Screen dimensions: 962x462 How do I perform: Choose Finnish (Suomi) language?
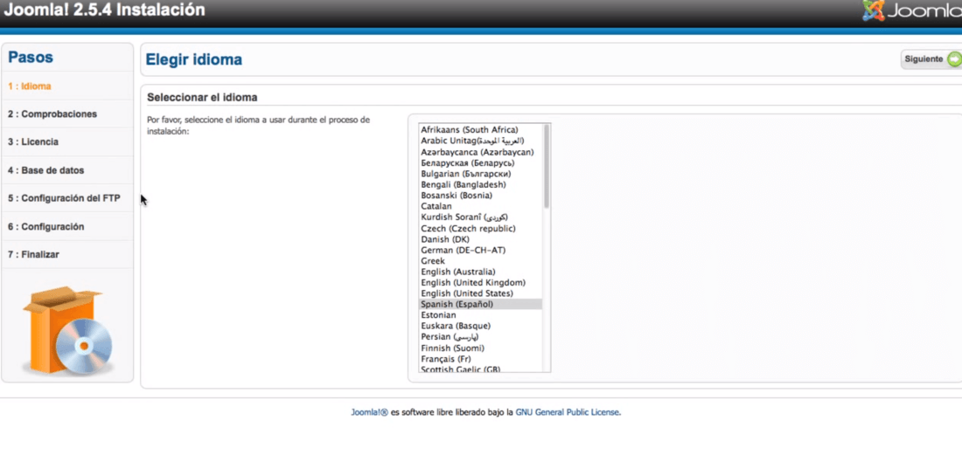point(480,348)
